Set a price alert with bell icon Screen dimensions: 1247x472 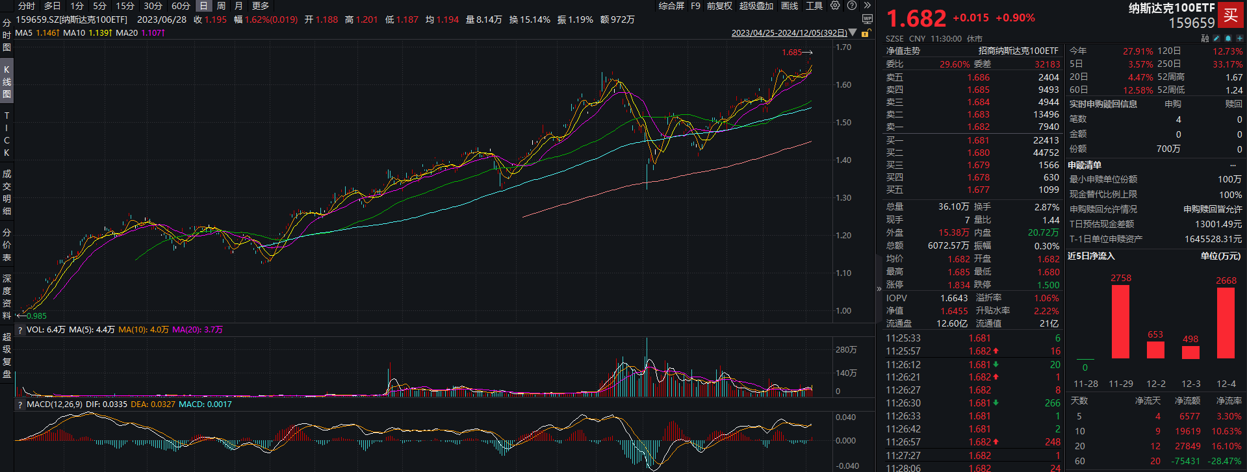pyautogui.click(x=1228, y=38)
